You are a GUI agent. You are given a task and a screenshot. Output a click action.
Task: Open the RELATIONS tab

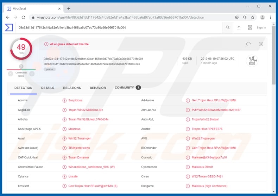(x=72, y=88)
